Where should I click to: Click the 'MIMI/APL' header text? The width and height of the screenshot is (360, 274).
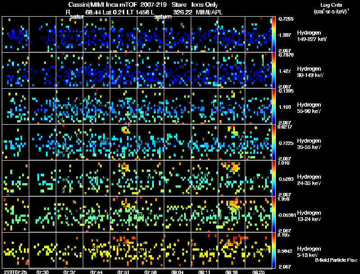pyautogui.click(x=209, y=12)
